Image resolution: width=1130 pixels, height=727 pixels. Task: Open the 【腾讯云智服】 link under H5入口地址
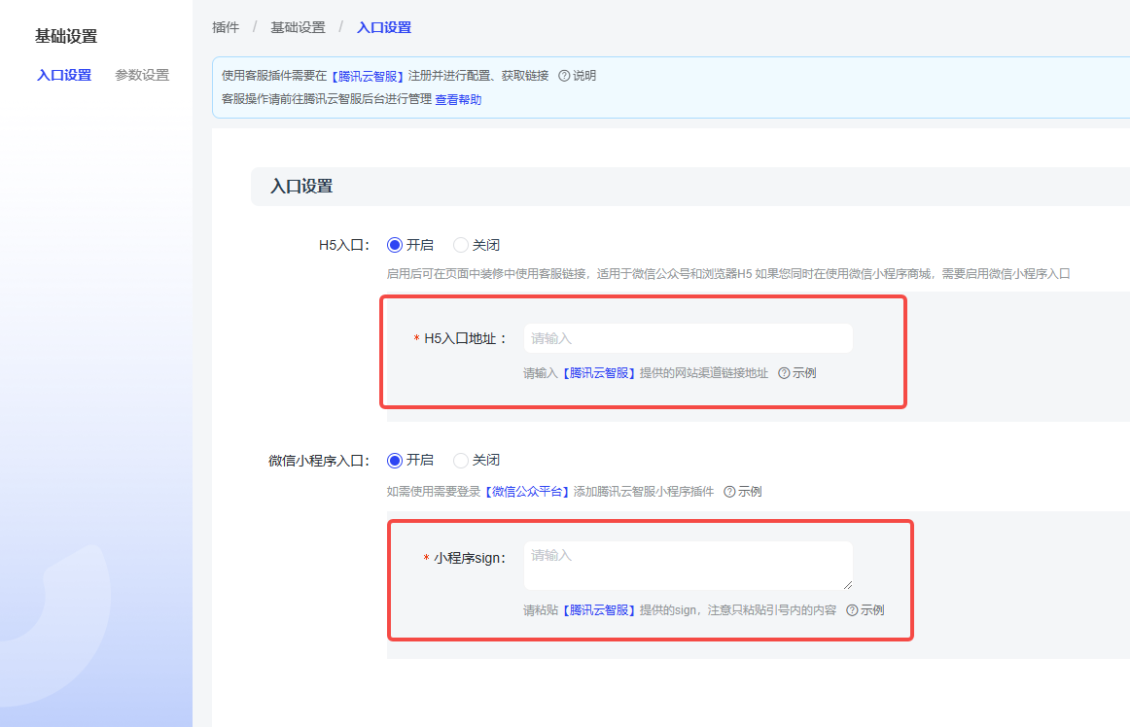click(x=599, y=373)
